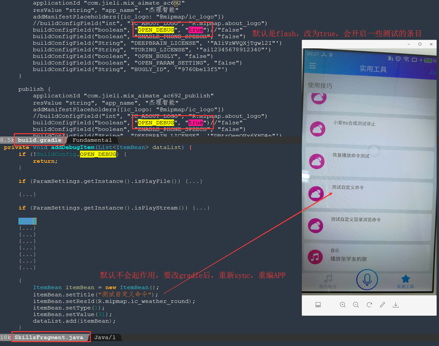Expand folded block after isPlayFile()
Viewport: 439px width, 346px height.
[194, 181]
